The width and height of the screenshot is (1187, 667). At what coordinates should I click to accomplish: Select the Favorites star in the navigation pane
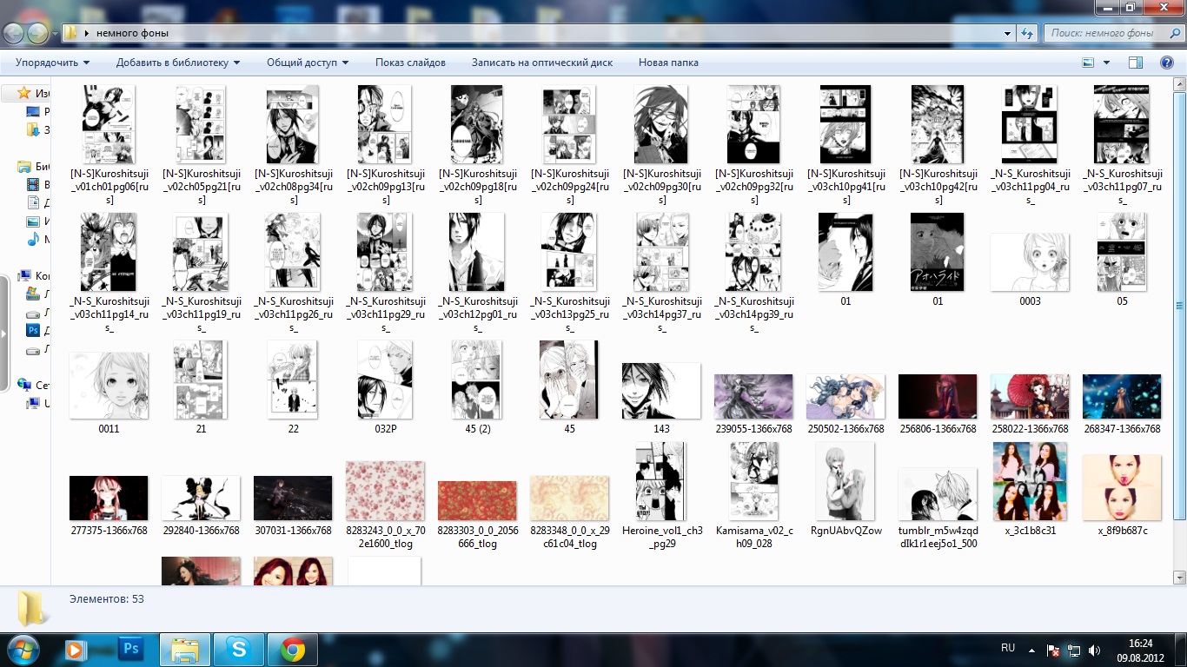coord(24,93)
